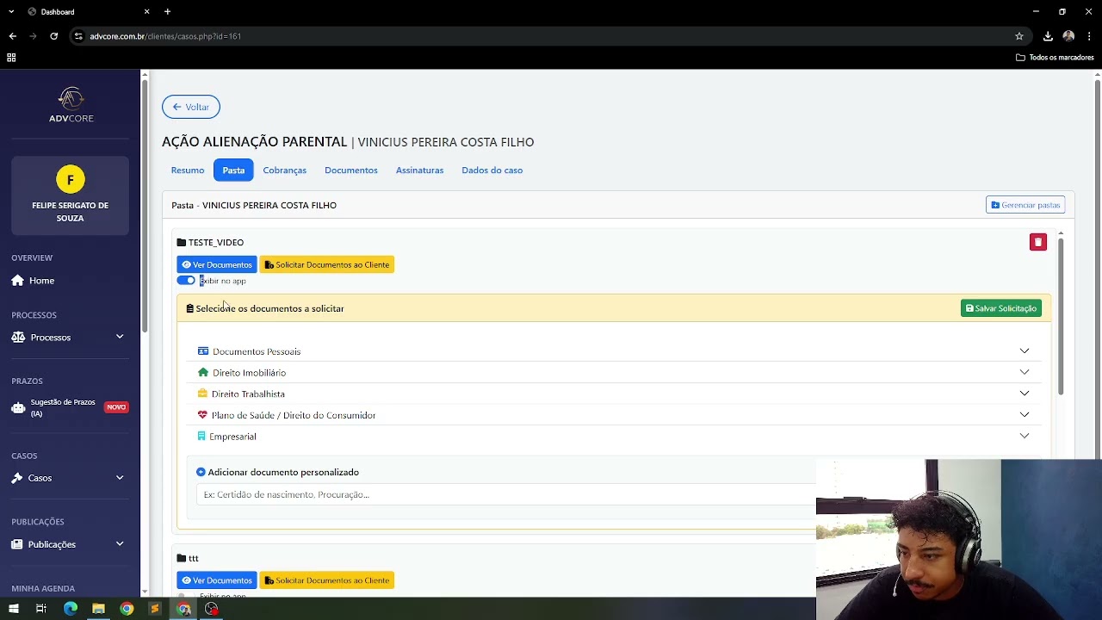Click Salvar Solicitação button
The width and height of the screenshot is (1102, 620).
[1001, 308]
